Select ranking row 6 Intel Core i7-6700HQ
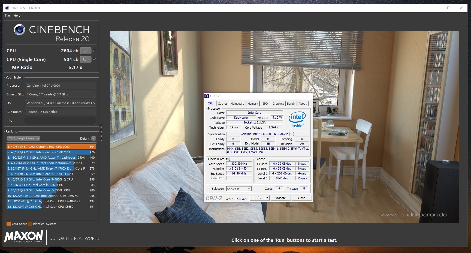 point(51,174)
